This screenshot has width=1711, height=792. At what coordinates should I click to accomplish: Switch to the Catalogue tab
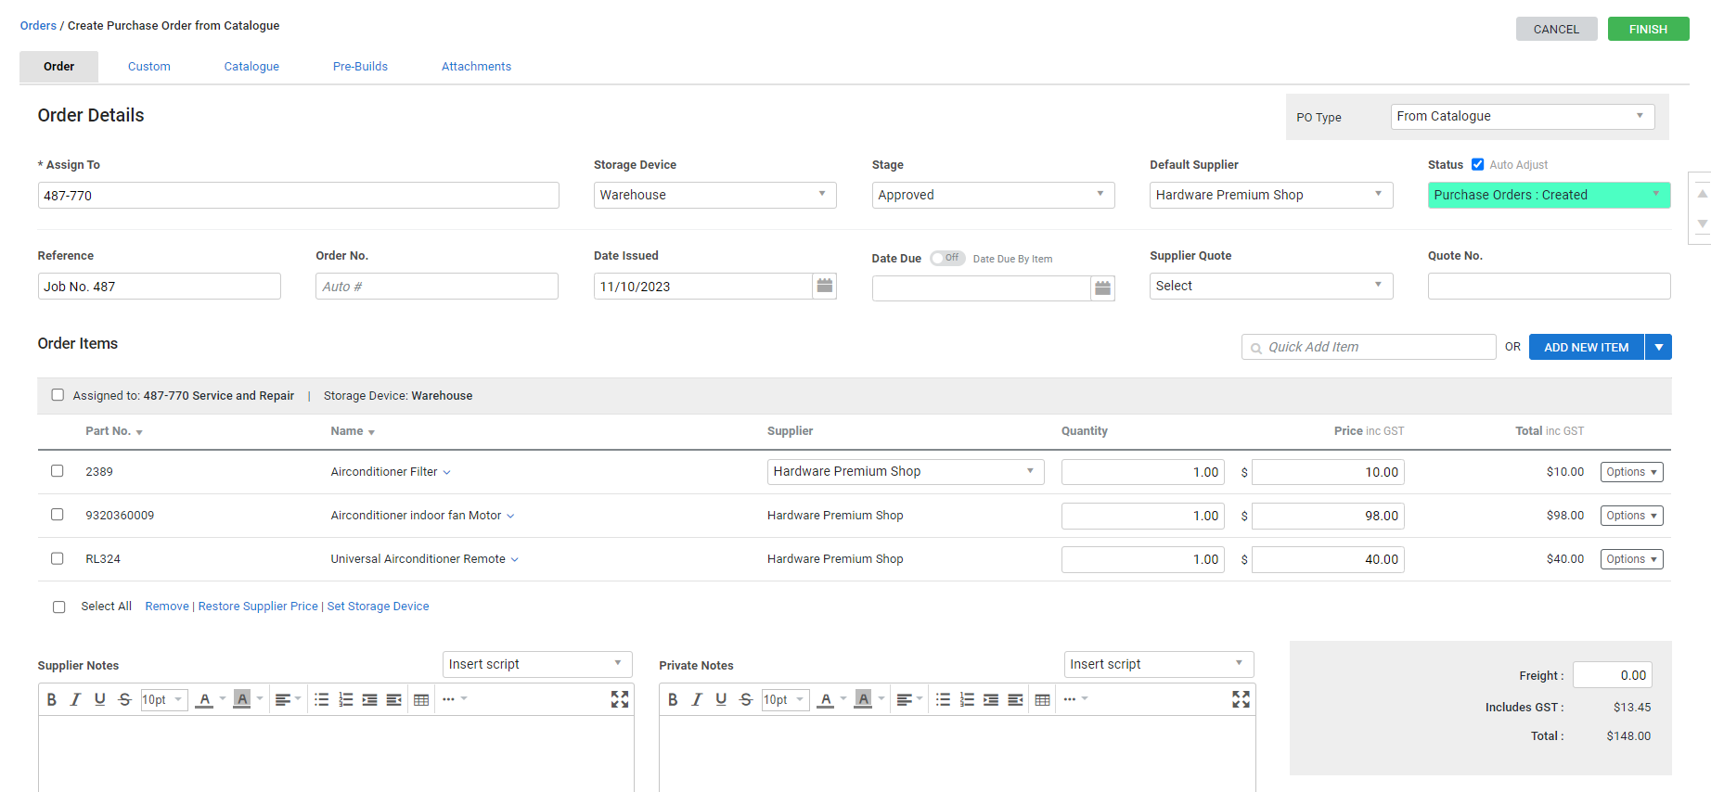251,67
